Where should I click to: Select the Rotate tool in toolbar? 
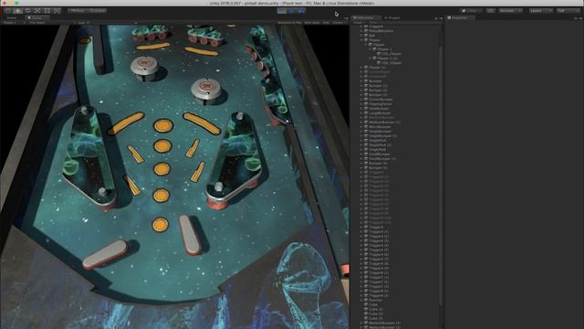(27, 11)
